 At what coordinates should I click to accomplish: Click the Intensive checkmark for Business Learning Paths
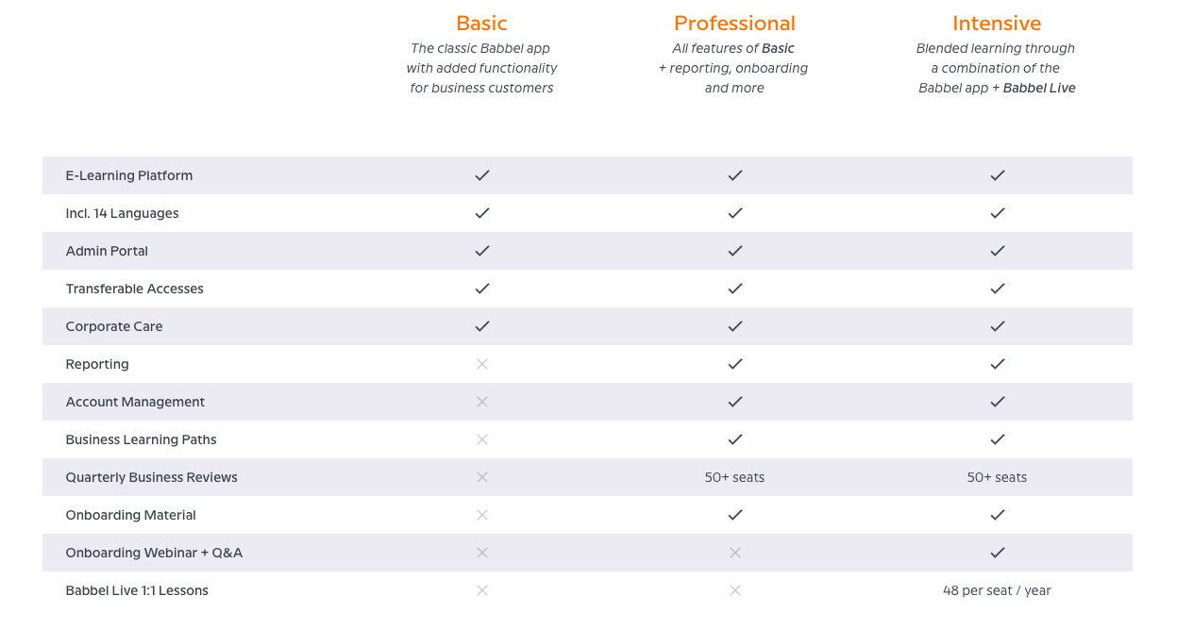998,439
